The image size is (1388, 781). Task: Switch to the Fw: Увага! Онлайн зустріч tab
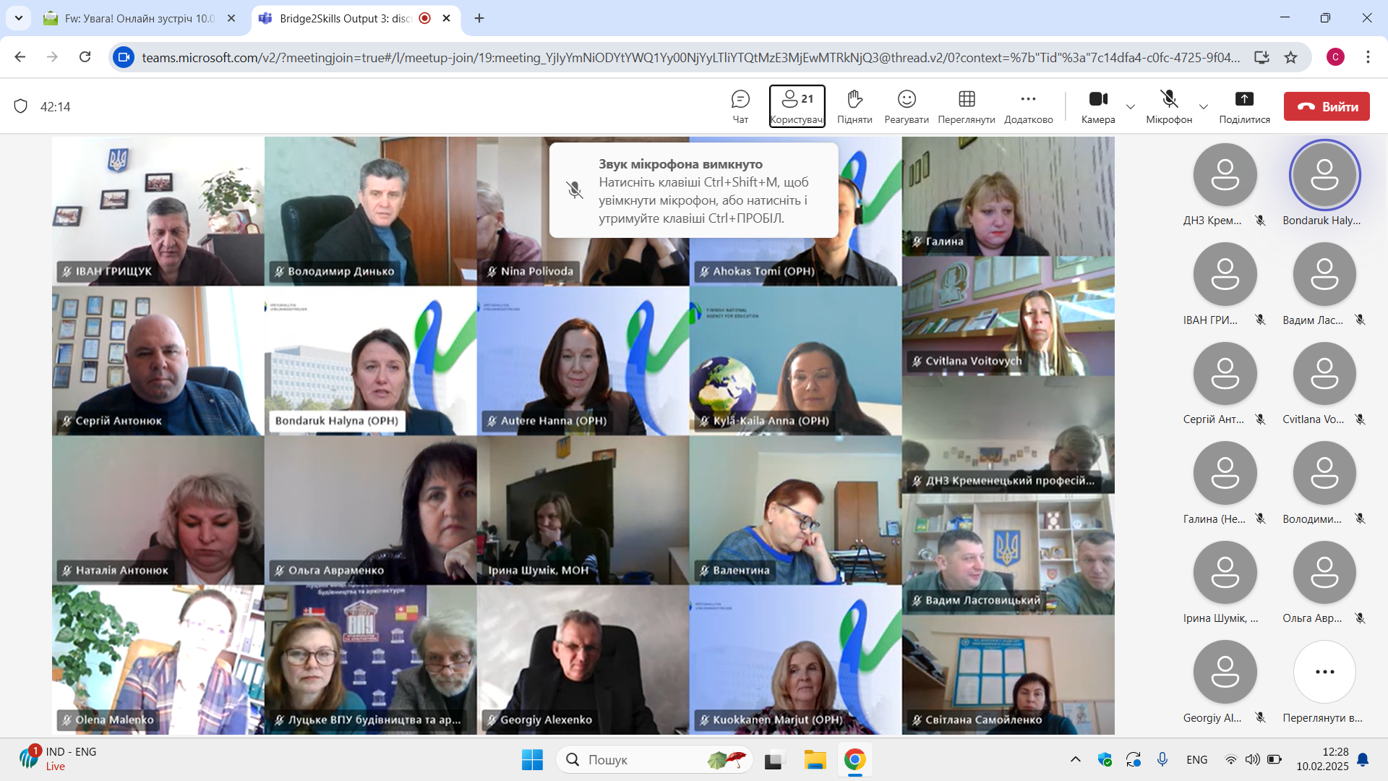[x=139, y=18]
